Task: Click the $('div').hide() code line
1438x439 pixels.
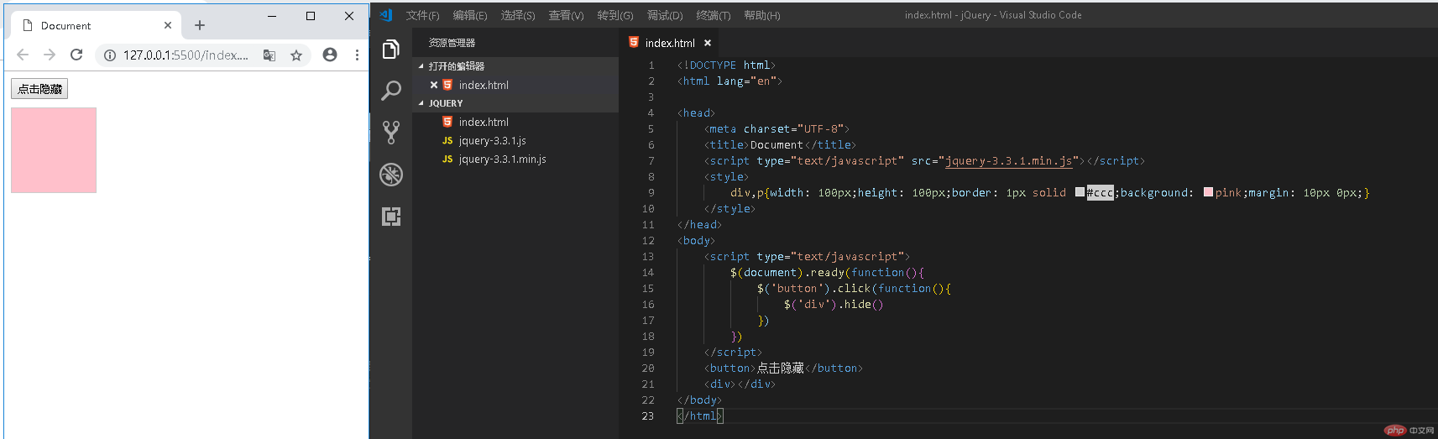Action: 834,305
